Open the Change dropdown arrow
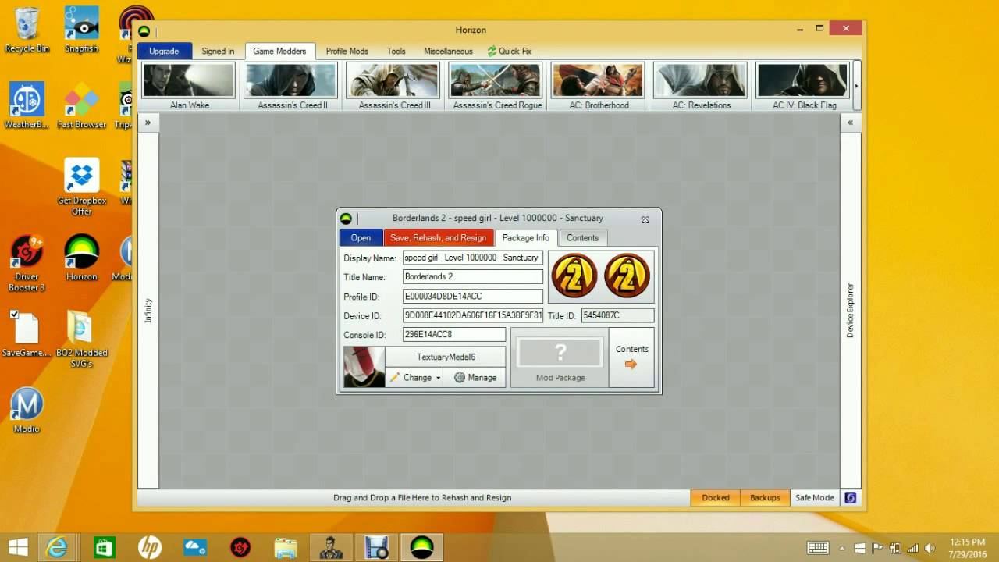The width and height of the screenshot is (999, 562). tap(439, 378)
